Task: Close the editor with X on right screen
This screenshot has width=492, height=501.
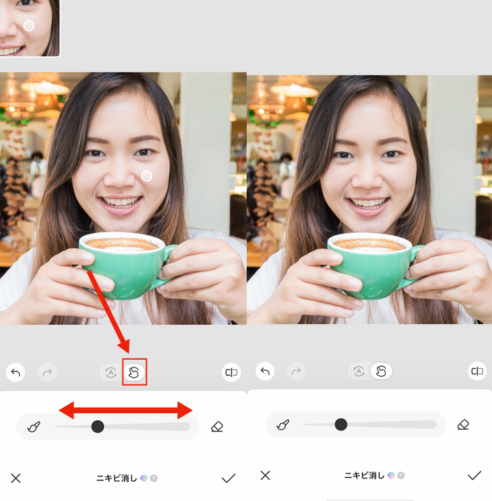Action: click(265, 475)
